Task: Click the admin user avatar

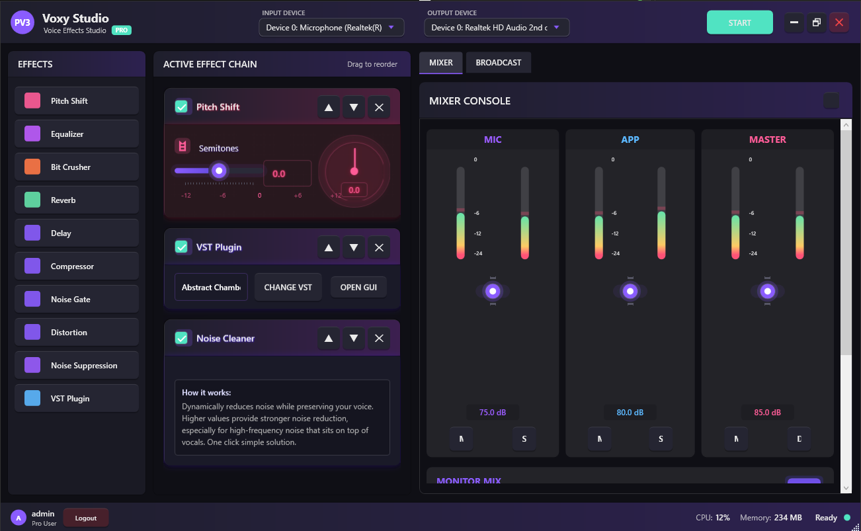Action: point(19,518)
